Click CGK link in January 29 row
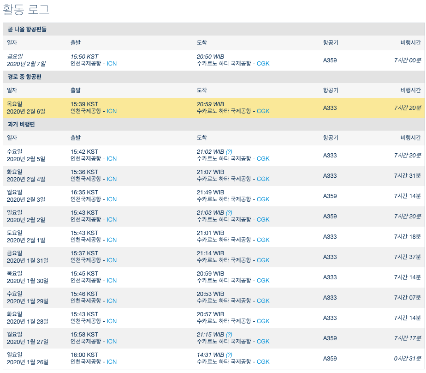Viewport: 426px width, 373px height. pos(263,301)
